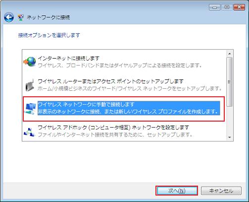
Task: Click the 接続オプションを選択します heading
Action: [49, 35]
